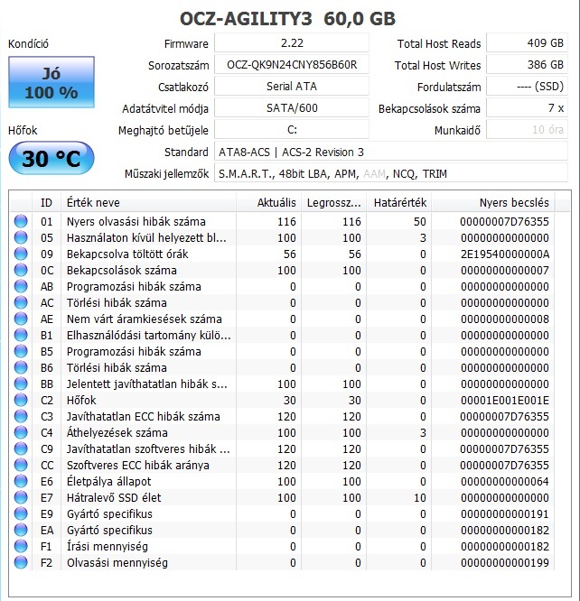Click the blue status icon of attribute 05

point(21,237)
